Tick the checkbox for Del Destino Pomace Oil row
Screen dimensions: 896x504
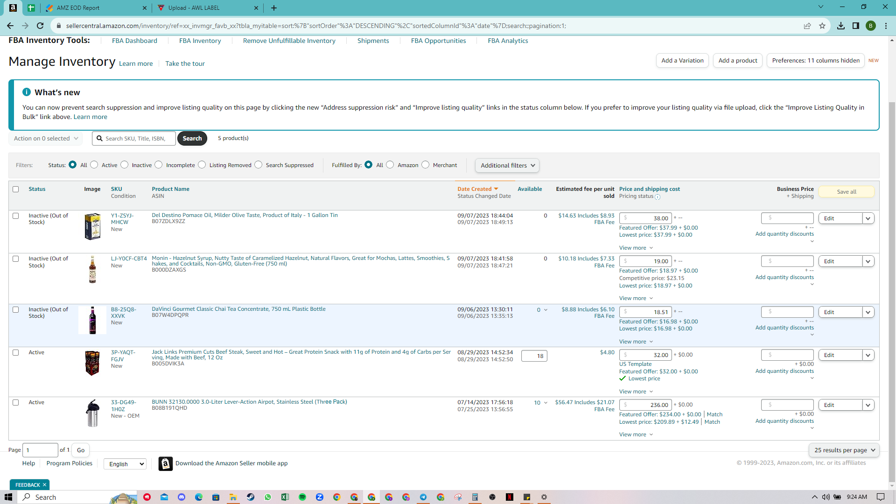coord(16,216)
